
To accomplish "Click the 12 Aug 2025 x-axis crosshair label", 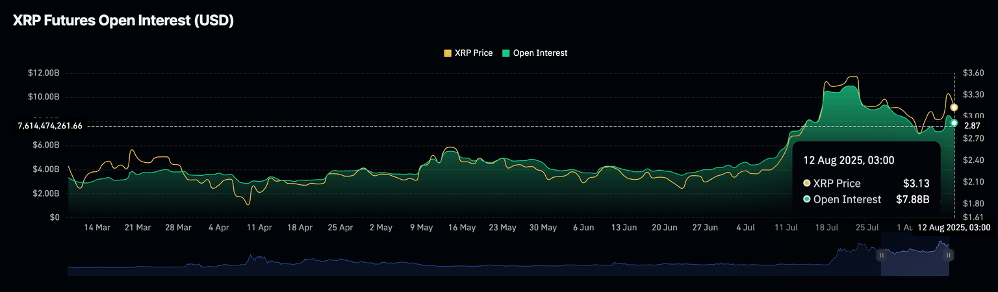I will click(954, 228).
